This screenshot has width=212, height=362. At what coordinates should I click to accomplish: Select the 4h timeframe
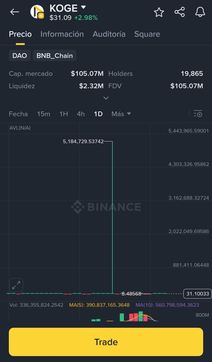pyautogui.click(x=81, y=114)
